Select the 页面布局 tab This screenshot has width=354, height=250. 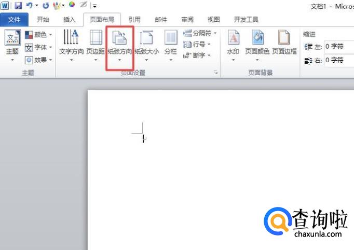(x=102, y=20)
